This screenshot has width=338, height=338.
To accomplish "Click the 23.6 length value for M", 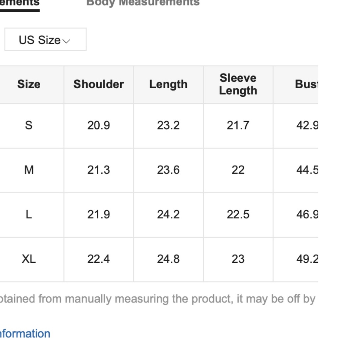I will coord(168,170).
